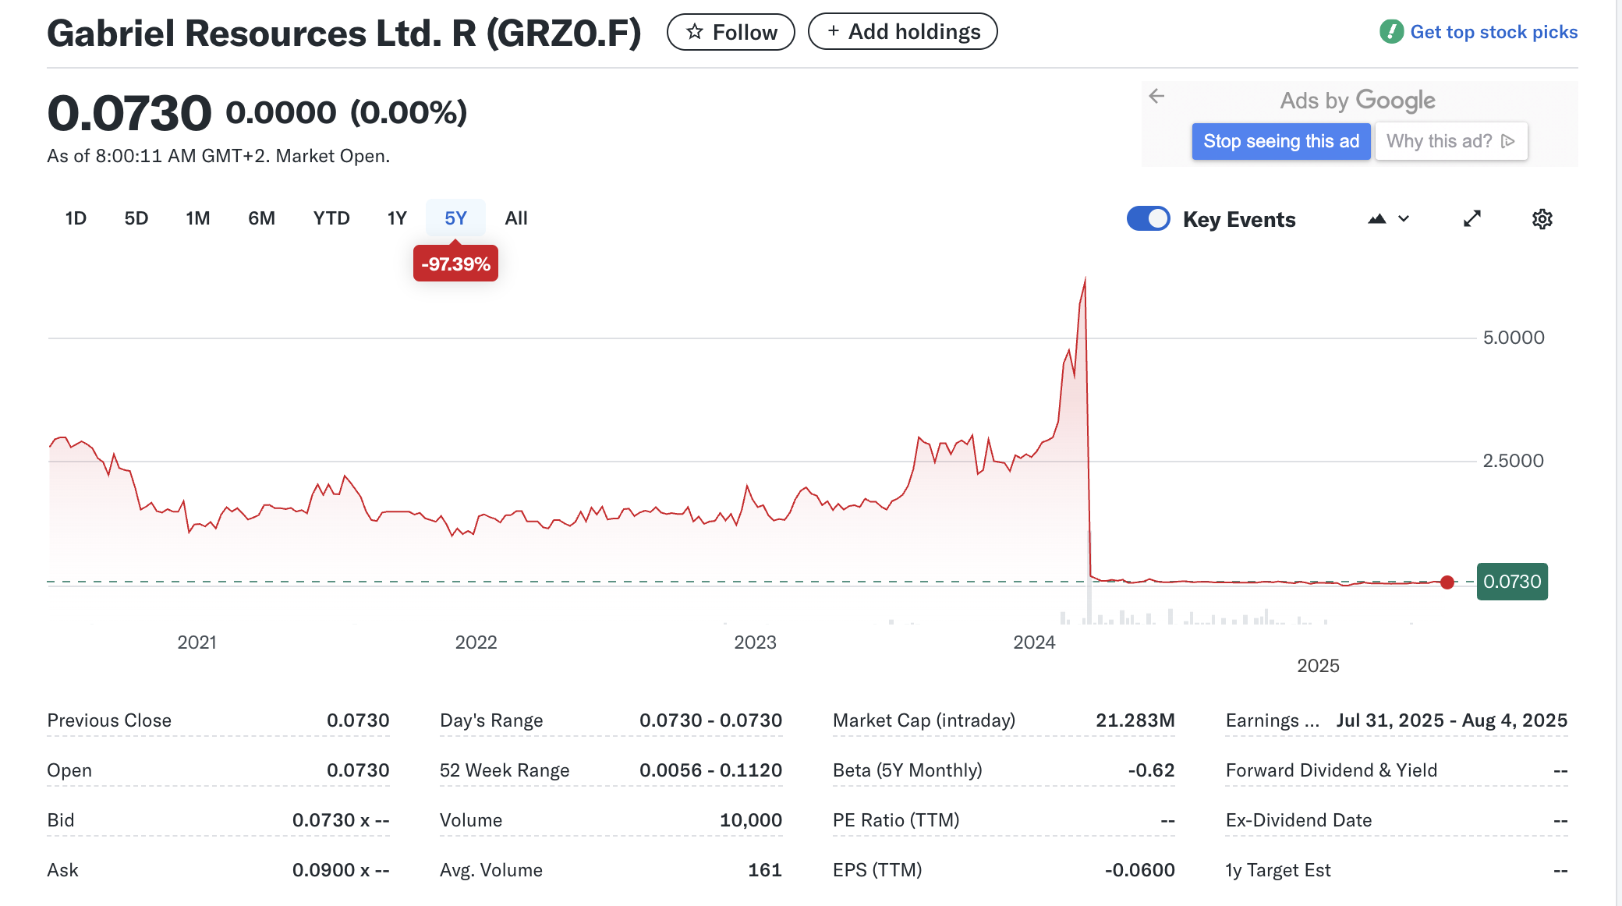The width and height of the screenshot is (1622, 906).
Task: Select the 1D time range
Action: (76, 218)
